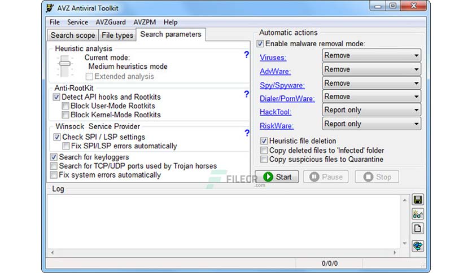The height and width of the screenshot is (273, 472).
Task: Click the log's right scroll arrow
Action: coord(395,253)
